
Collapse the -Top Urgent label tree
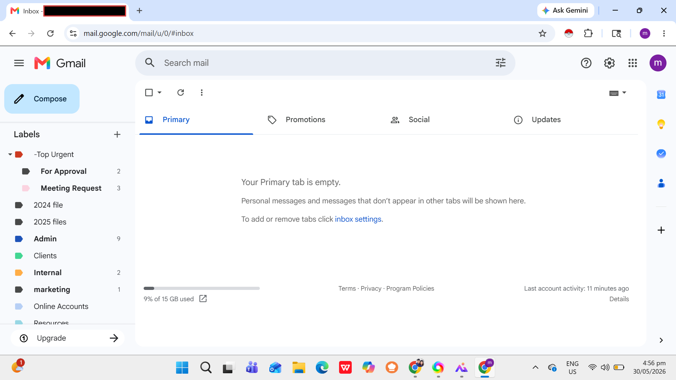tap(10, 154)
